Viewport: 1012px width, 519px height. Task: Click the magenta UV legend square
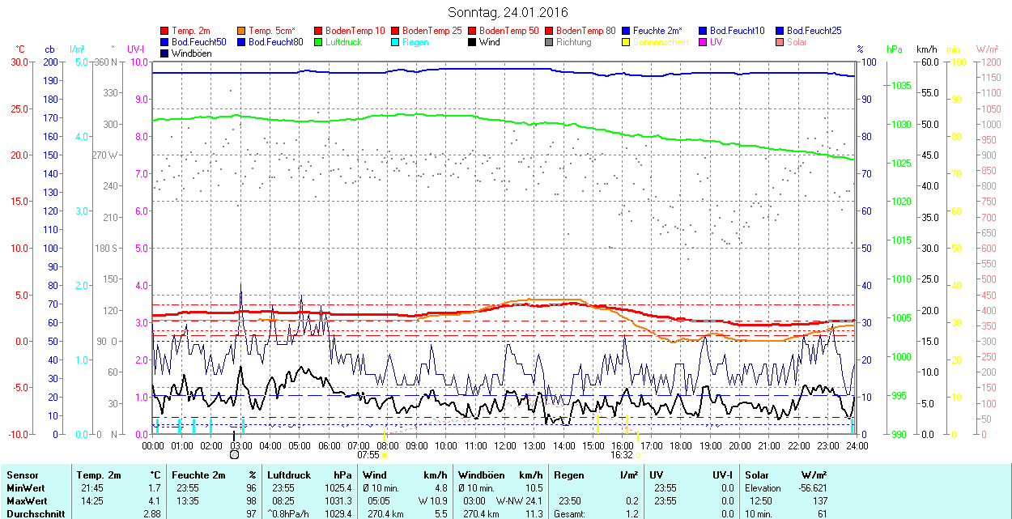click(704, 42)
